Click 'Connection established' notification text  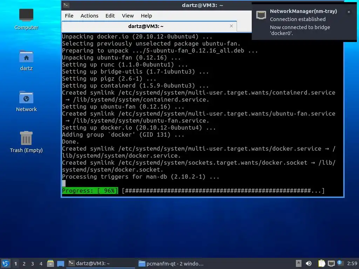coord(298,19)
